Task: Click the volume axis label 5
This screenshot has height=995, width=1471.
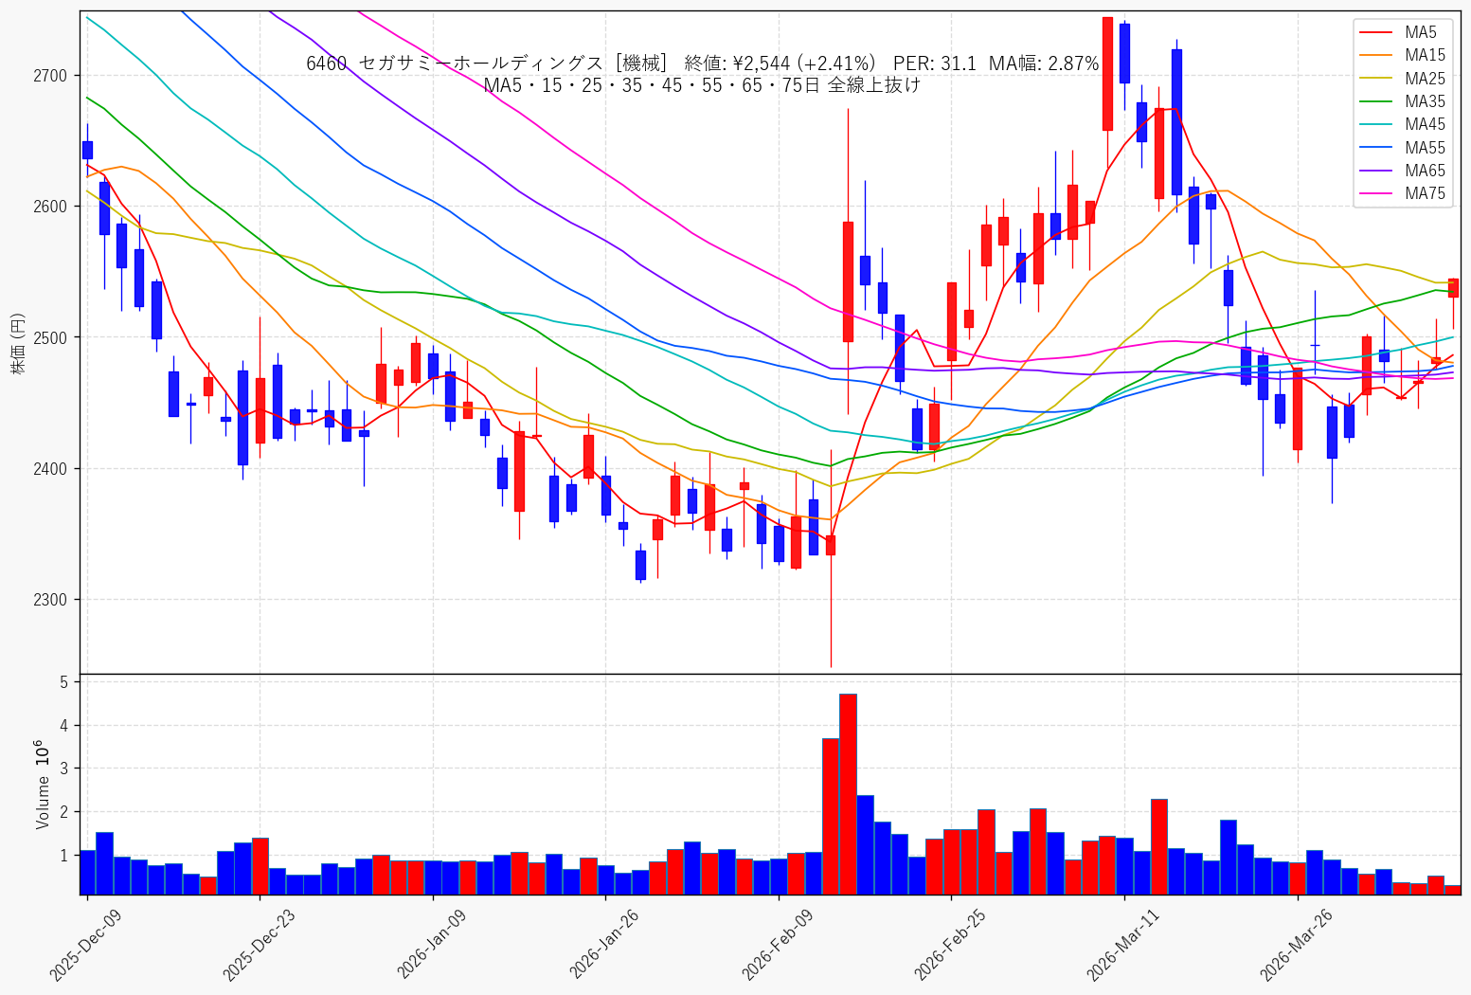Action: 65,682
